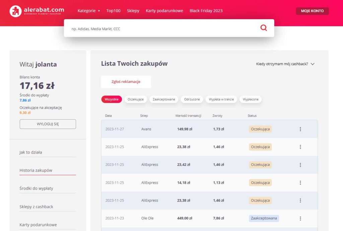Expand 'Kiedy otrzymam mój cashback?' section
Image resolution: width=343 pixels, height=231 pixels.
click(x=285, y=64)
